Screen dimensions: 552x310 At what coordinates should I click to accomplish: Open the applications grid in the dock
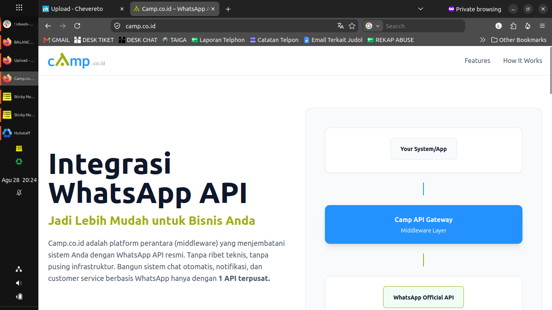pyautogui.click(x=19, y=8)
